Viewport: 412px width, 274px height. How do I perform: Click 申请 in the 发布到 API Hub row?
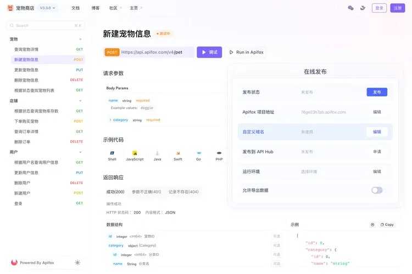click(377, 152)
